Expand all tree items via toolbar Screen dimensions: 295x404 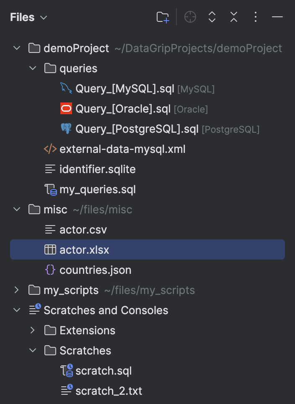[x=212, y=17]
